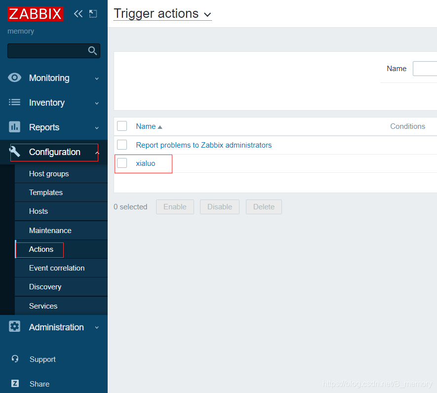Open Host groups submenu item
The width and height of the screenshot is (437, 393).
point(61,174)
